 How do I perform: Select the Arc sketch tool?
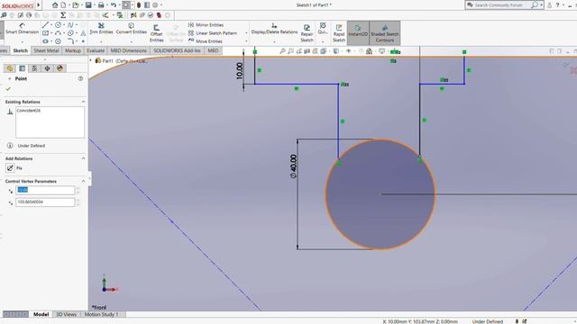(58, 33)
